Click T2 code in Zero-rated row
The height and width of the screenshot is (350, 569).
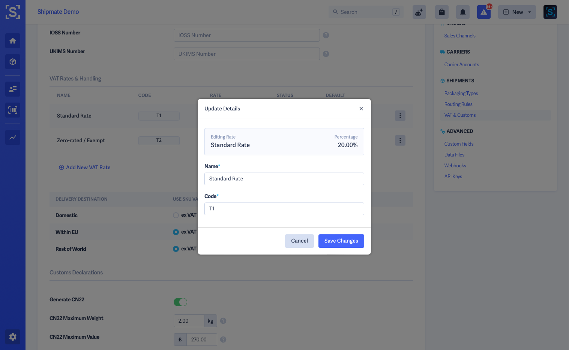tap(159, 140)
